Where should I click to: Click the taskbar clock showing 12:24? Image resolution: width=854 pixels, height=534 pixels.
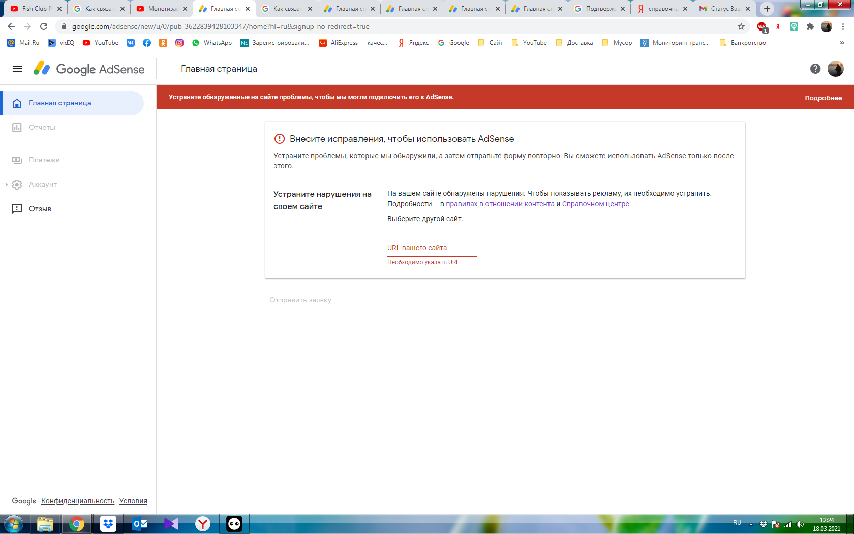pyautogui.click(x=827, y=524)
